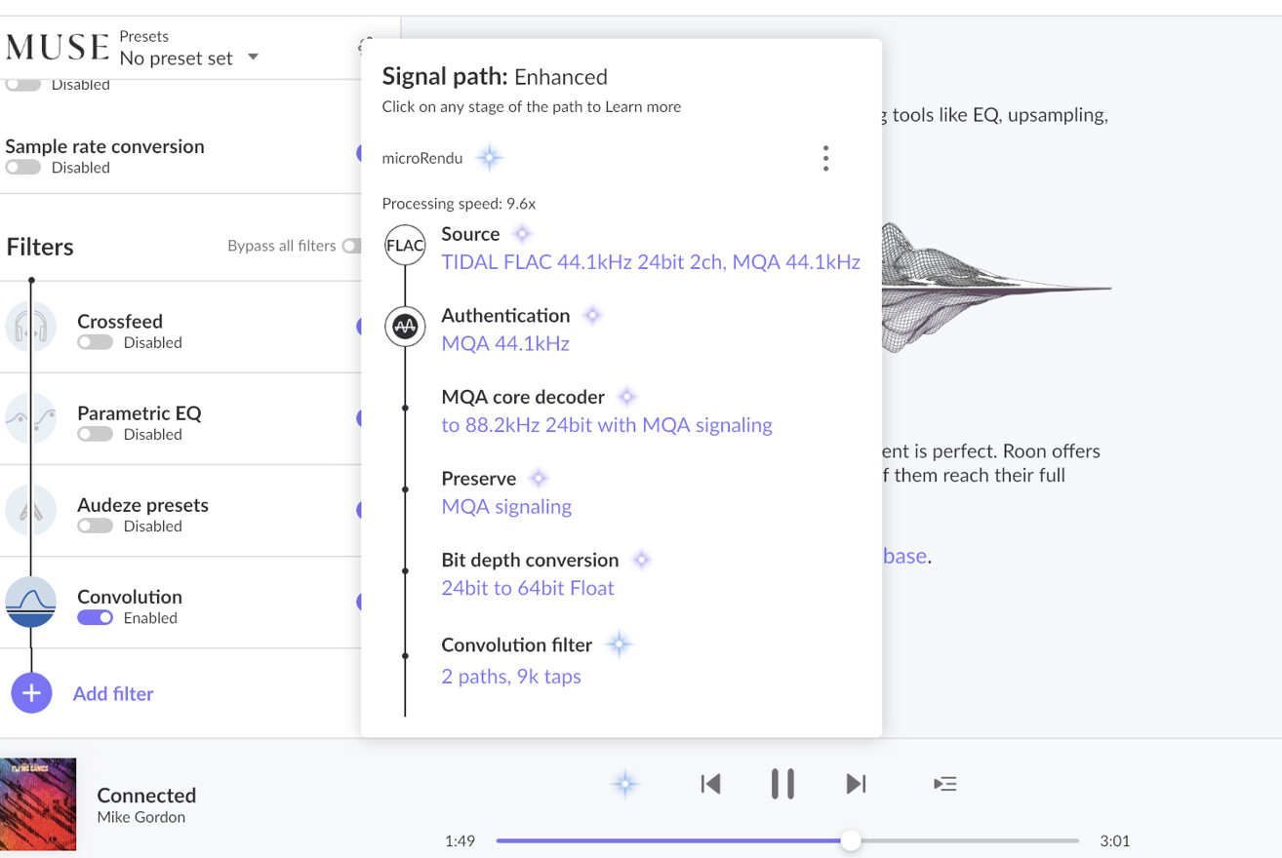Screen dimensions: 1282x858
Task: Disable the Convolution filter toggle
Action: click(95, 618)
